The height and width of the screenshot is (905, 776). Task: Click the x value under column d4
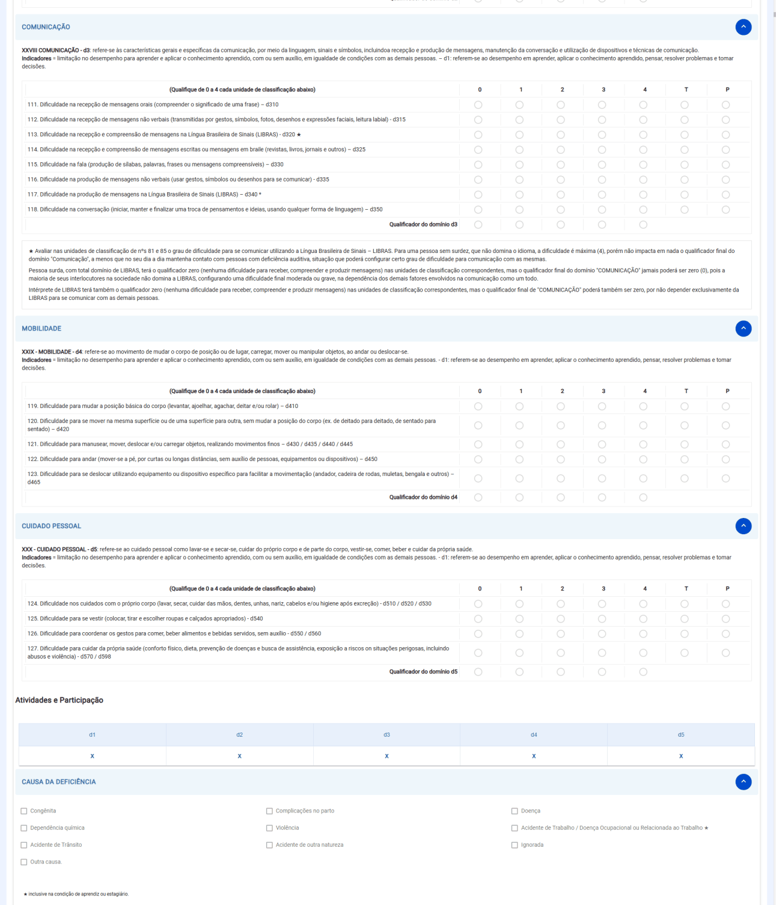tap(534, 756)
